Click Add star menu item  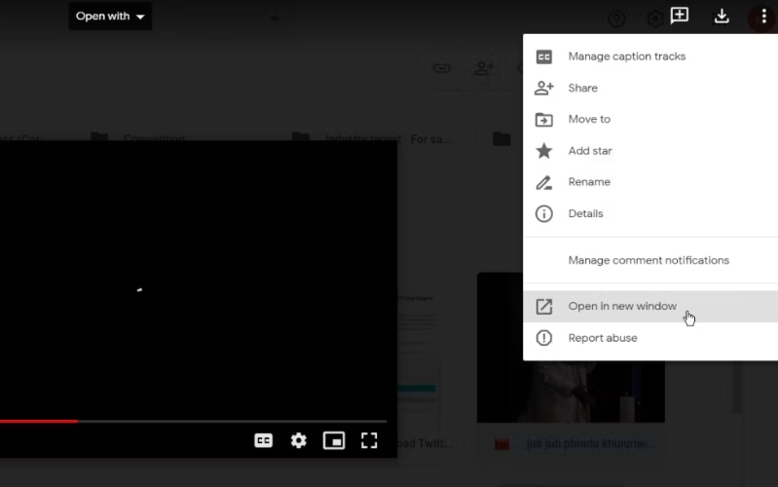click(650, 151)
